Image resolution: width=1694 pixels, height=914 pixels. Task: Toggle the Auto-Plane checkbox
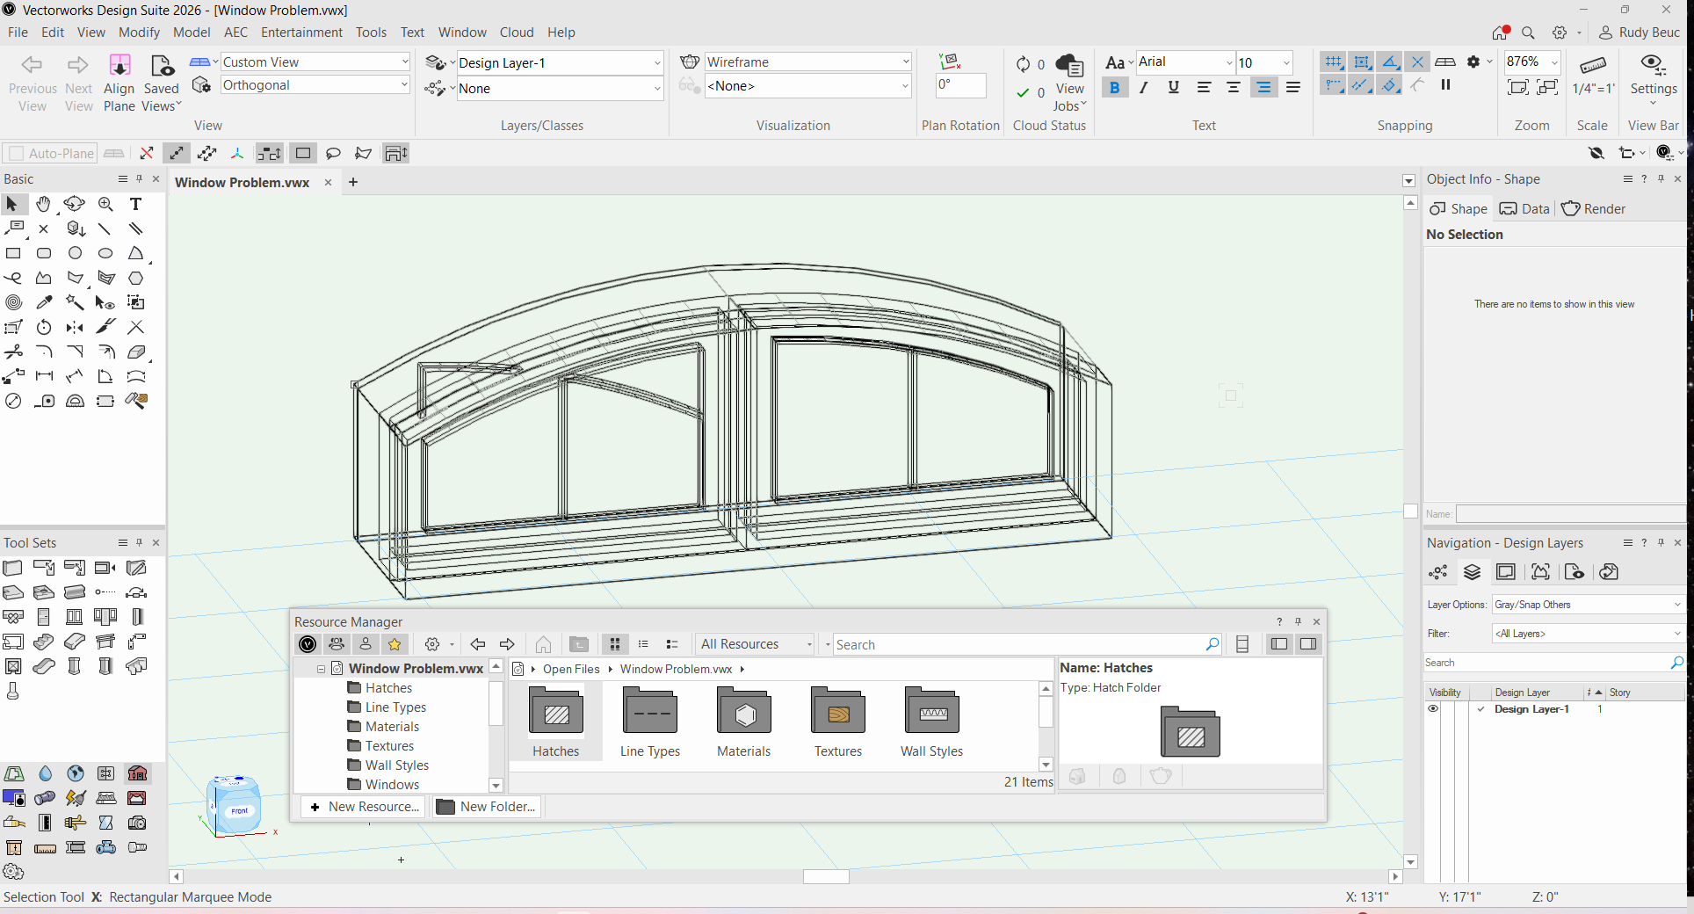[16, 154]
